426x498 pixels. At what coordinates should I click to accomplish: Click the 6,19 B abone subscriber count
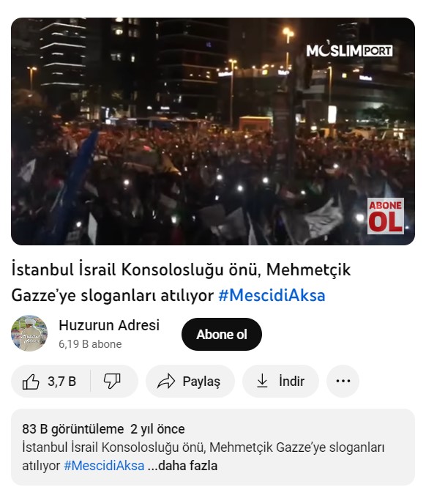tap(90, 344)
